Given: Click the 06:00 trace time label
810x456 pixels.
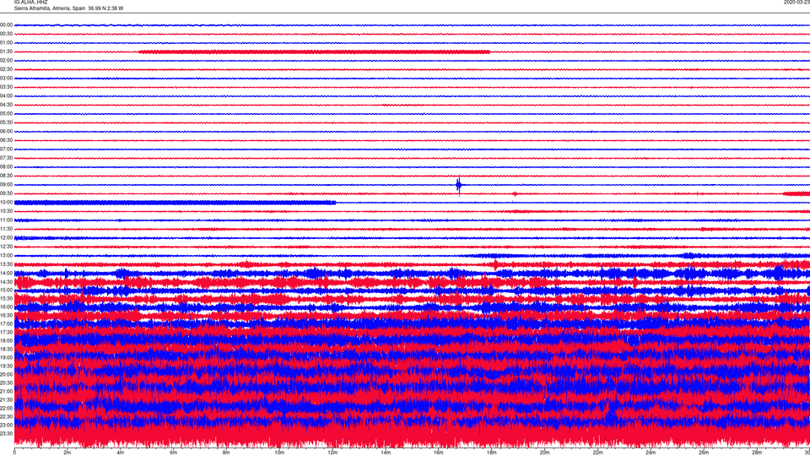Looking at the screenshot, I should click(x=6, y=132).
